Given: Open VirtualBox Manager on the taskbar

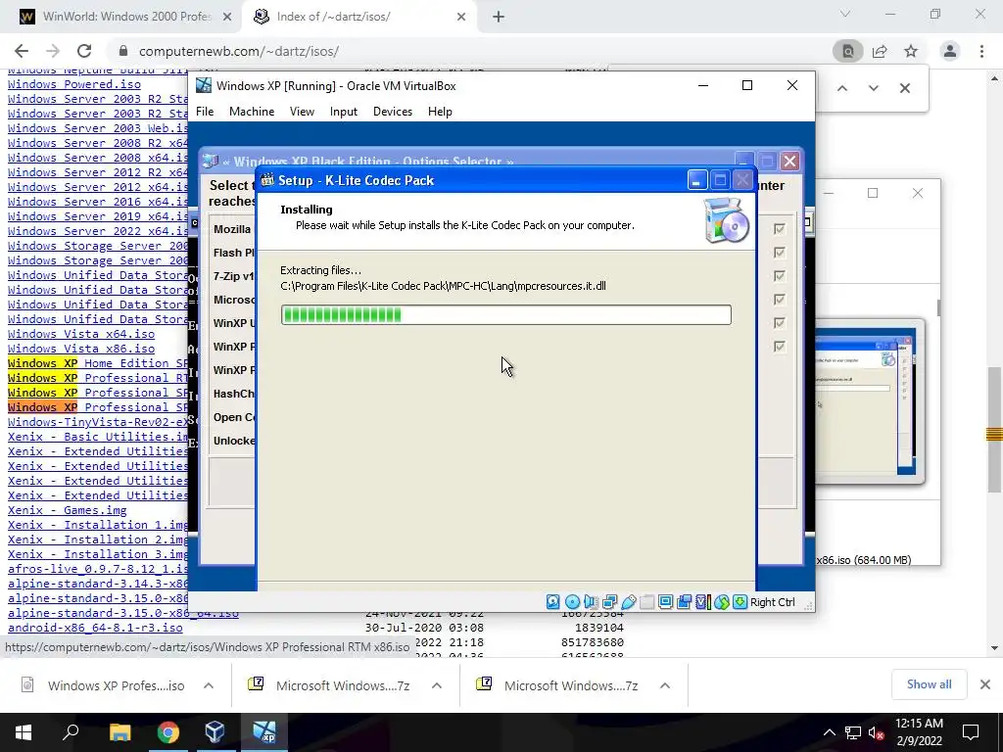Looking at the screenshot, I should point(215,732).
